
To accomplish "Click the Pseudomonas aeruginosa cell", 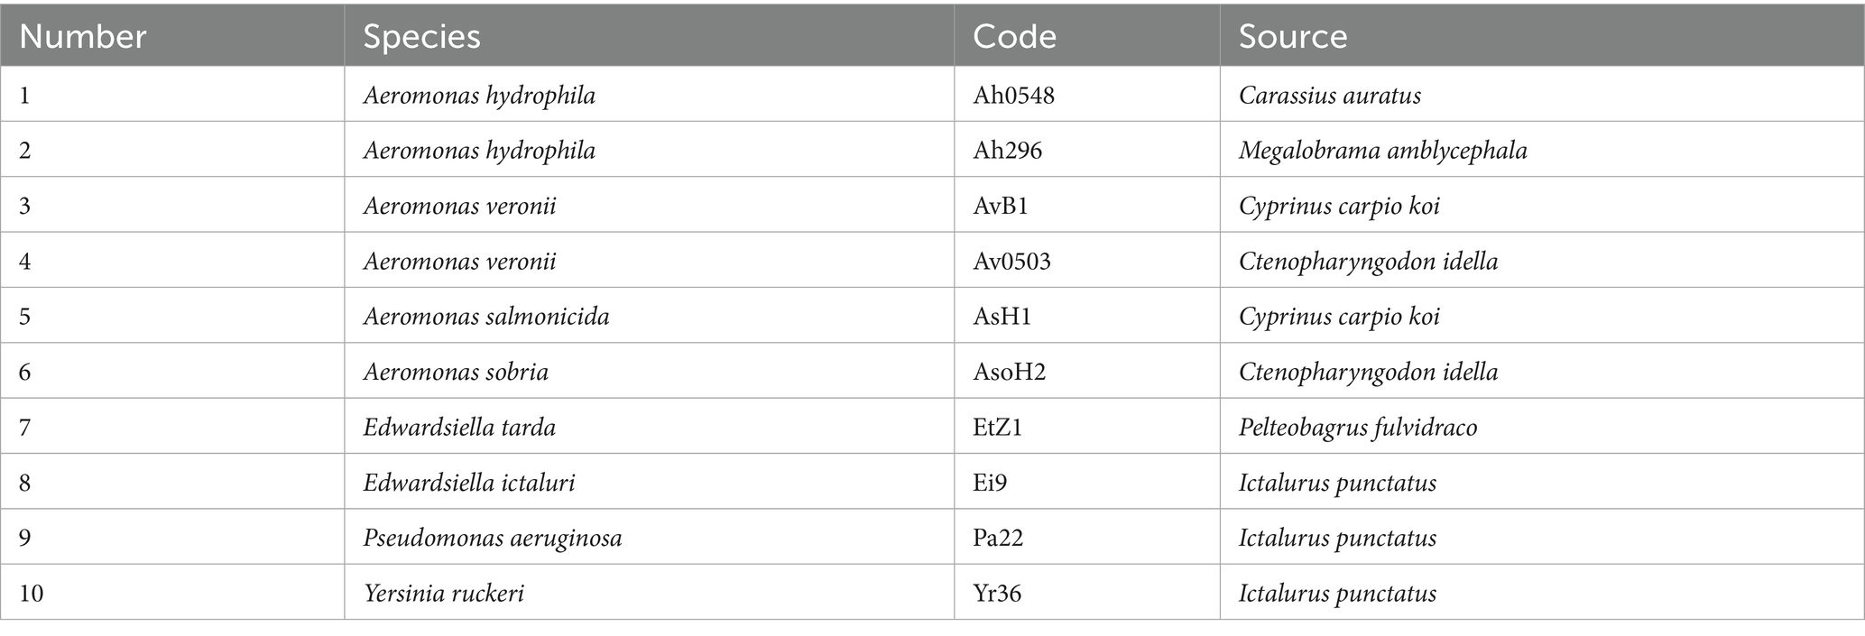I will coord(650,537).
